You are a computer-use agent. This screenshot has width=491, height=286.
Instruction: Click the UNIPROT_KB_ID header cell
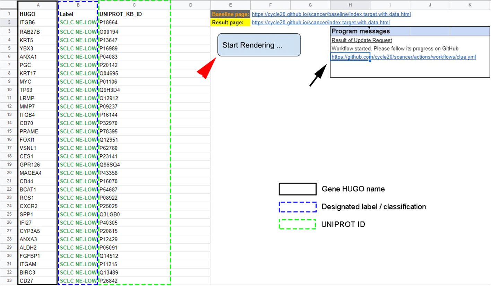pos(135,14)
